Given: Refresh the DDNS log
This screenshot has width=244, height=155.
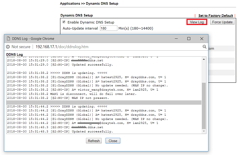Looking at the screenshot, I should coord(94,141).
